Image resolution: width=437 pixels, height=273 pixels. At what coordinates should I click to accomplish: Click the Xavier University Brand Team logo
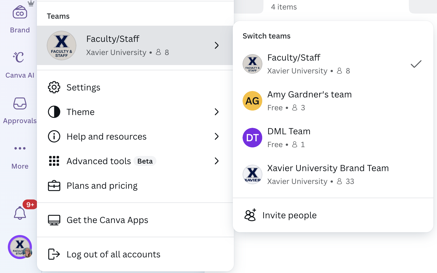[252, 174]
